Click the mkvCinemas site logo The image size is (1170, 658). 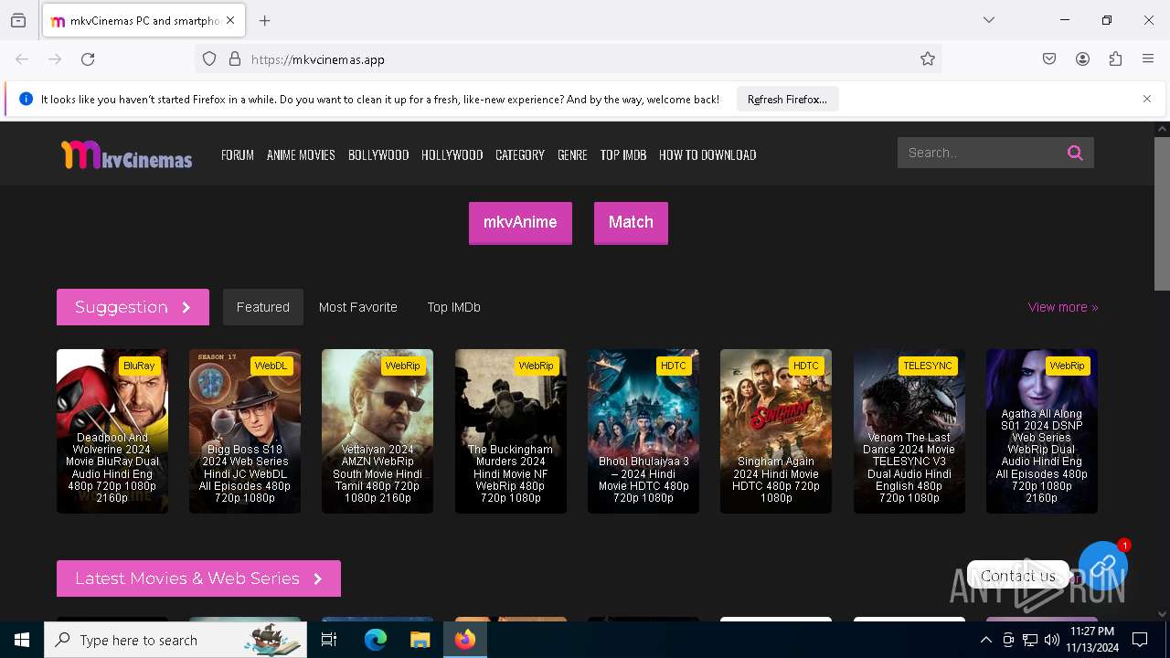point(126,155)
